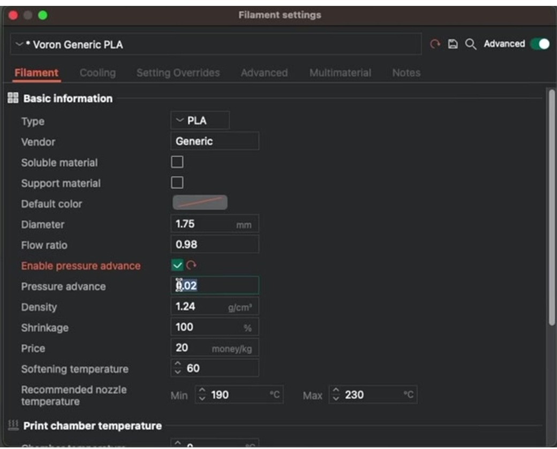The height and width of the screenshot is (449, 557).
Task: Decrease Min nozzle temperature with down arrow
Action: pyautogui.click(x=202, y=399)
